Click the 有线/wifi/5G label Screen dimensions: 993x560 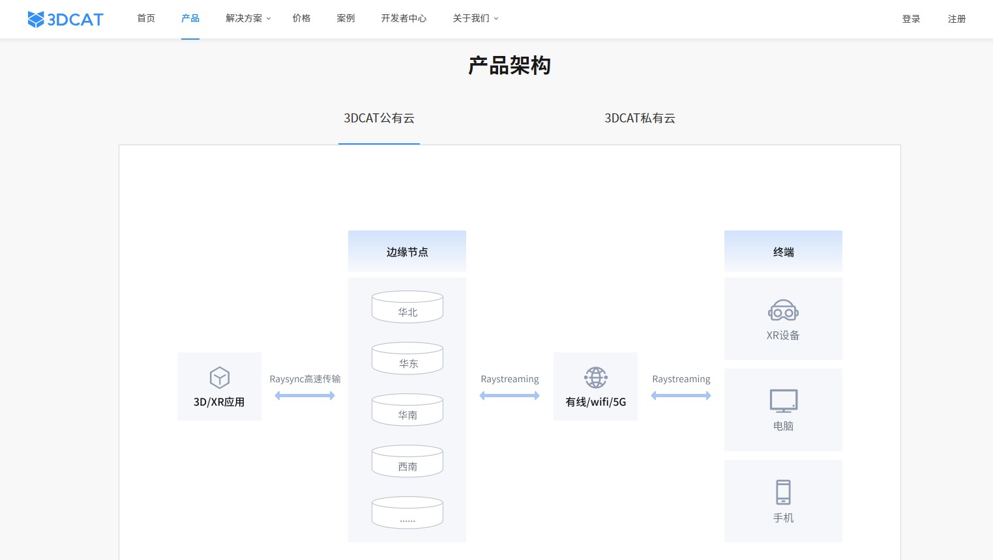point(595,402)
